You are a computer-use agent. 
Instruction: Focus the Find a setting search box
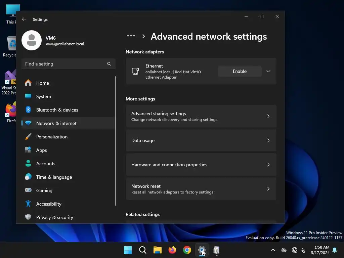pyautogui.click(x=68, y=64)
